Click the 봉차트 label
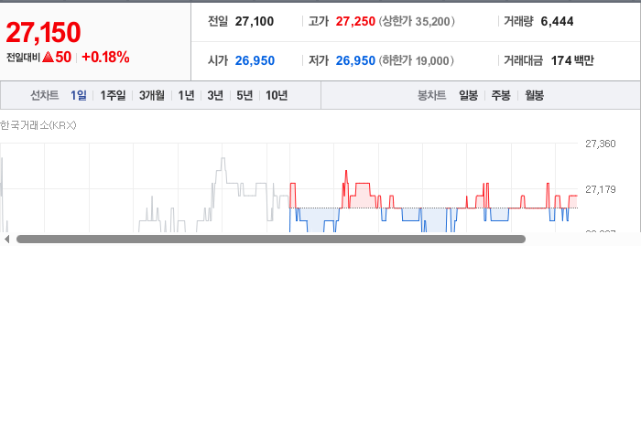This screenshot has height=448, width=641. [431, 95]
